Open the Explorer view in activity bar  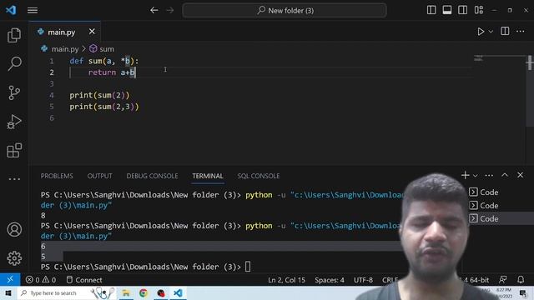coord(14,35)
